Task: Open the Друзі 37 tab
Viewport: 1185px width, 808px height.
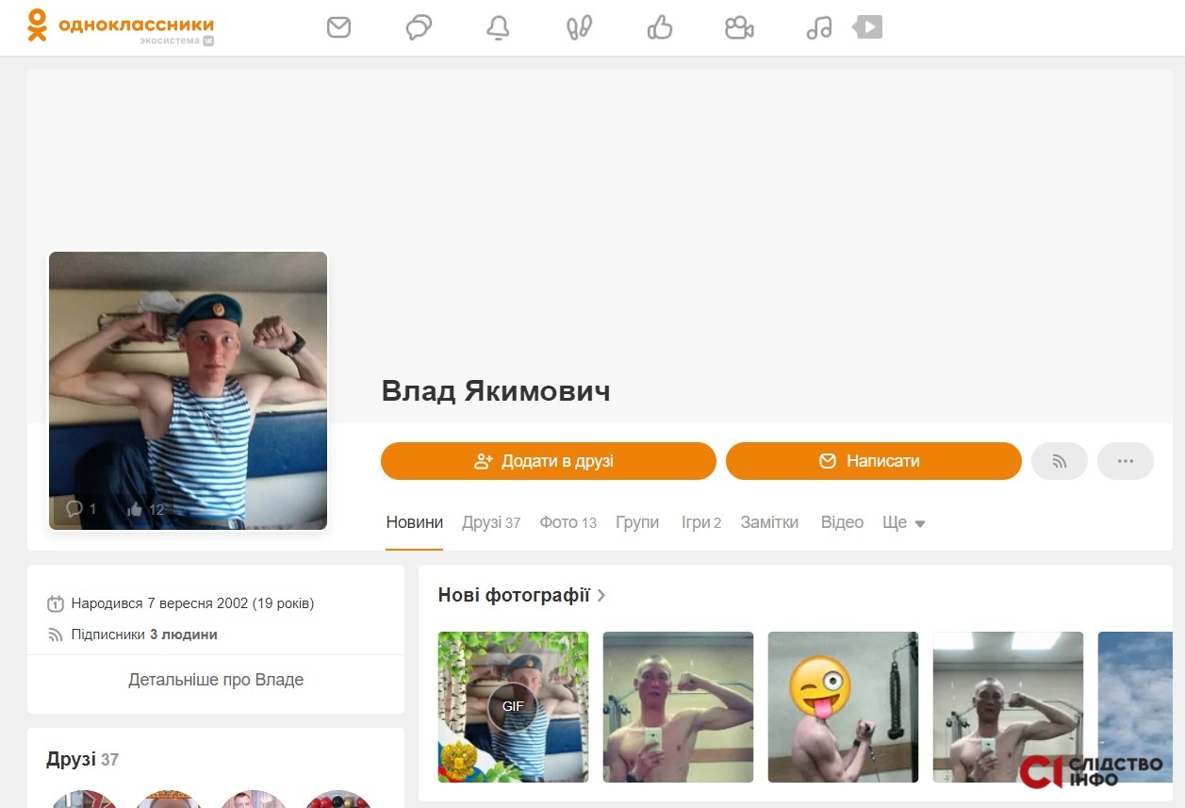Action: point(491,522)
